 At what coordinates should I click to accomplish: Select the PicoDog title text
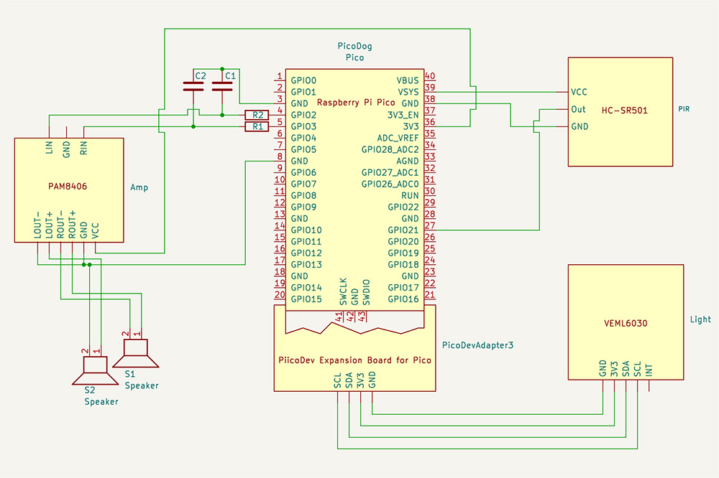point(354,46)
